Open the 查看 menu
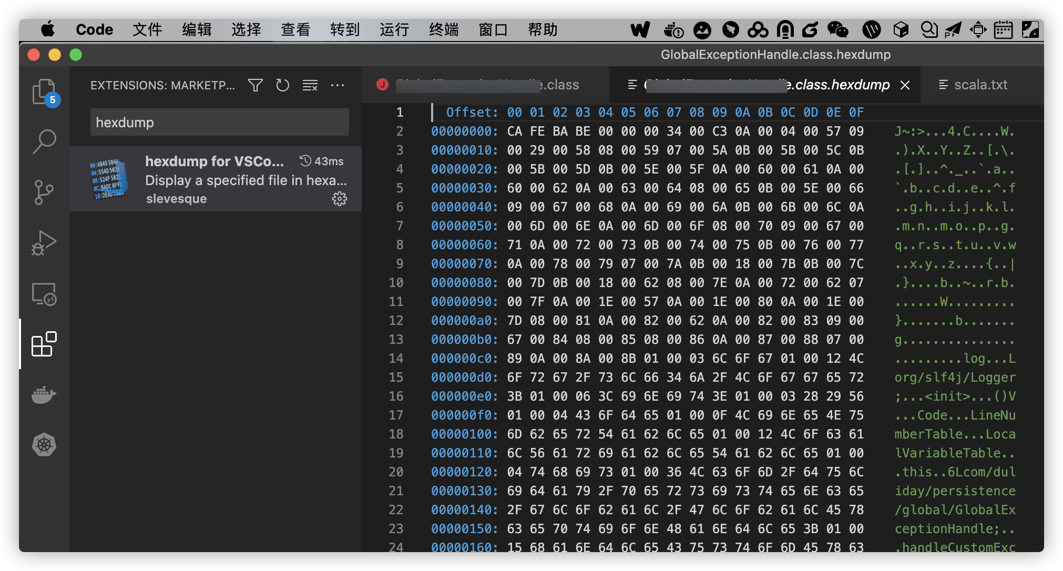 295,30
